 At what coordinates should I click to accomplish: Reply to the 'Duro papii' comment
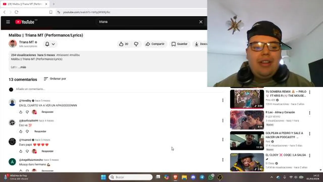[47, 151]
